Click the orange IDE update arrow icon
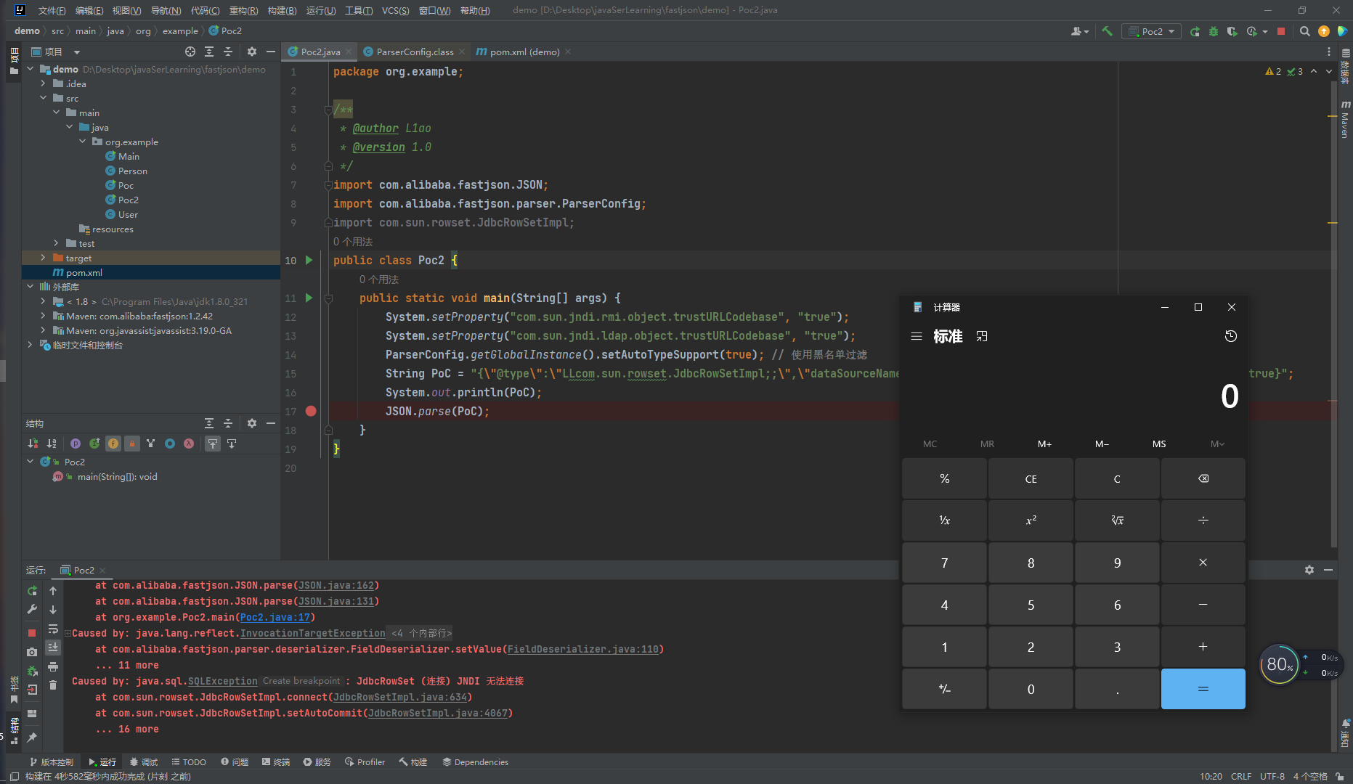Viewport: 1353px width, 784px height. click(1324, 31)
